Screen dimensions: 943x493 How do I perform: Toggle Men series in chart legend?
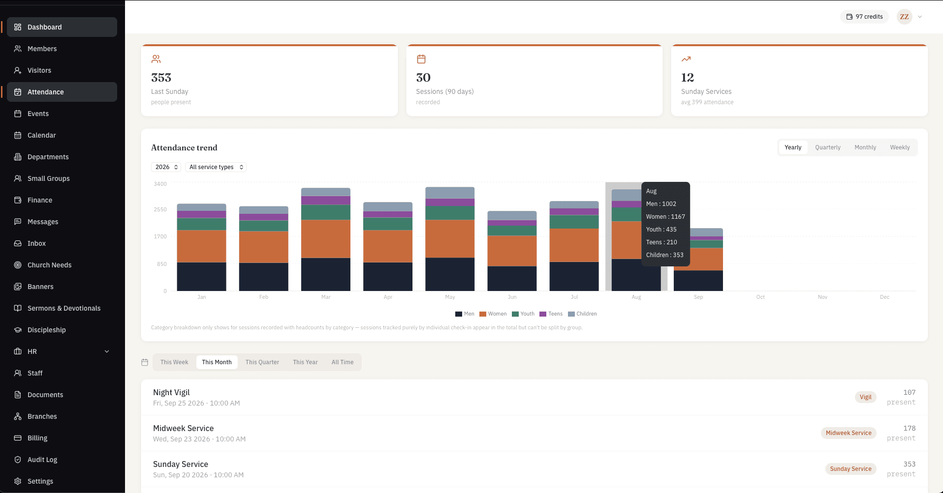[465, 314]
